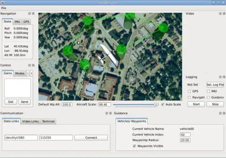Viewport: 226px width, 158px height.
Task: Switch to the IMU tab
Action: coord(17,22)
